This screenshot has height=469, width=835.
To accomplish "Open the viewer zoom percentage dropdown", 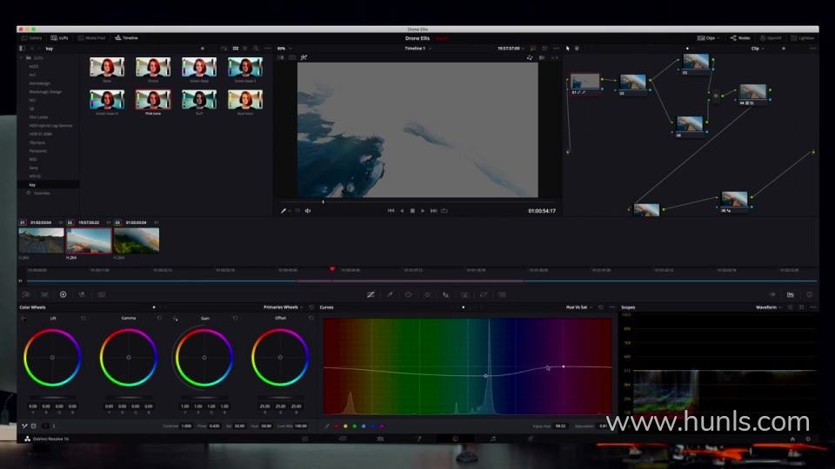I will (x=284, y=49).
